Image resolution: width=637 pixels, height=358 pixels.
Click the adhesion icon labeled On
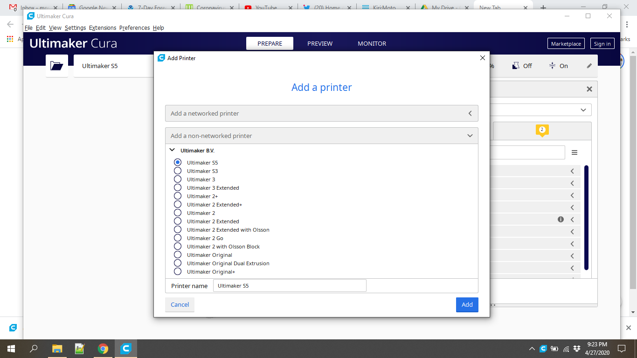[552, 66]
